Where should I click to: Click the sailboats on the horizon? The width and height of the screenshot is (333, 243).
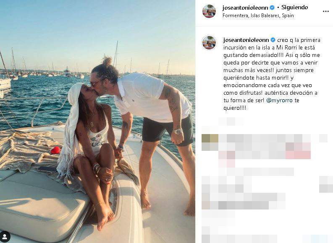tap(42, 71)
